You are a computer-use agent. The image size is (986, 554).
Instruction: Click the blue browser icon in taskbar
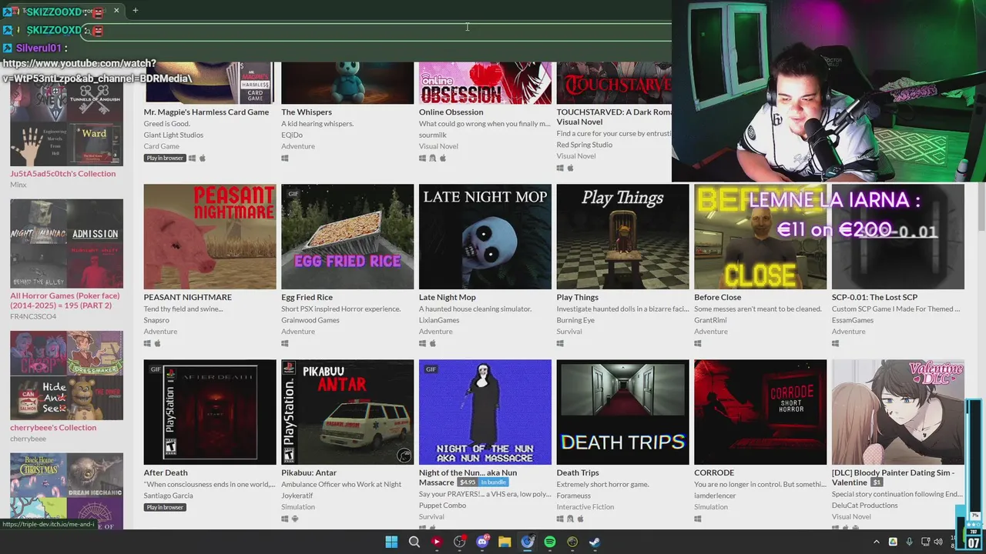click(527, 542)
